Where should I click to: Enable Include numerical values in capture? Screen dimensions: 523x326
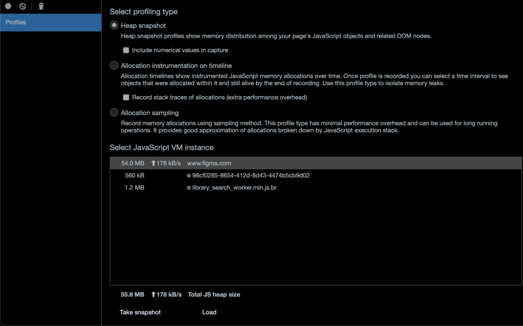[x=126, y=50]
